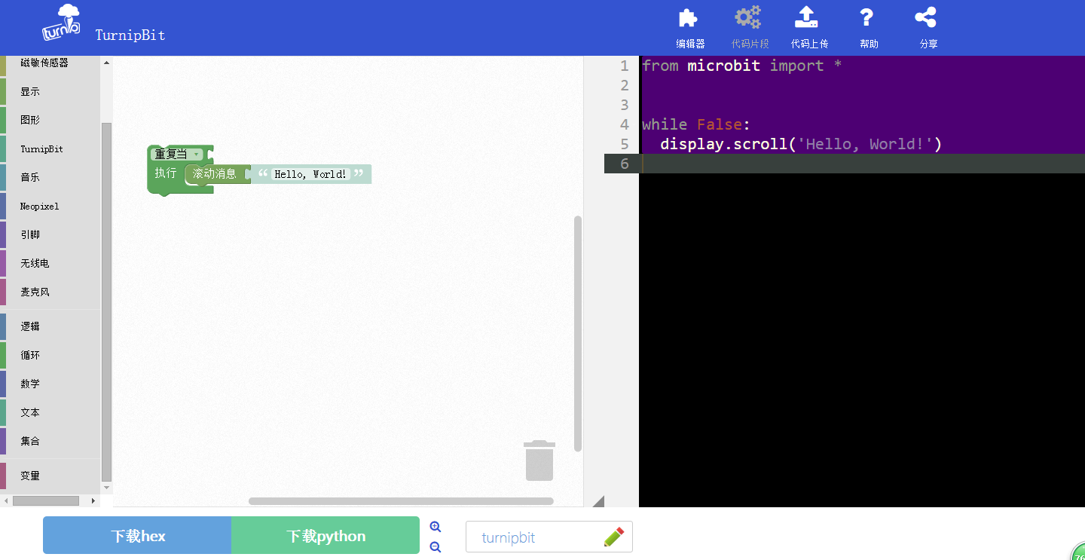Select the TurnipBit block category

pos(50,149)
